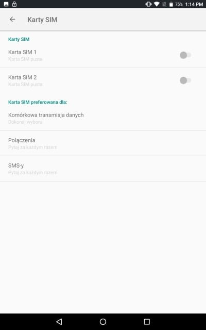The height and width of the screenshot is (330, 206).
Task: Select the Karta SIM 2 entry
Action: click(103, 80)
